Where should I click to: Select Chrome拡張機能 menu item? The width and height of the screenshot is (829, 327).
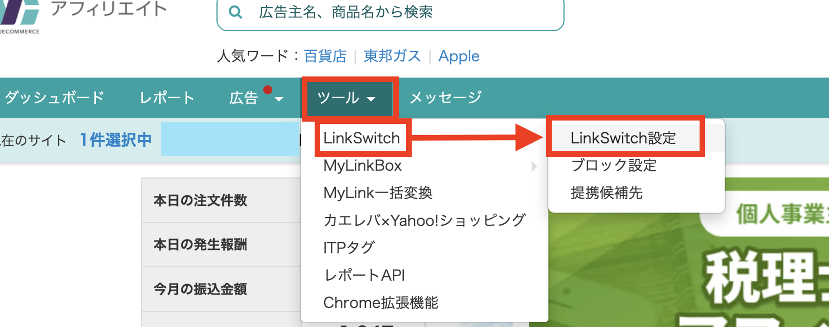380,302
